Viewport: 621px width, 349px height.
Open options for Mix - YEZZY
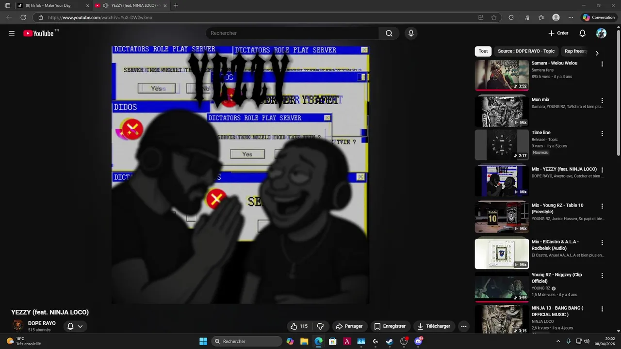602,170
